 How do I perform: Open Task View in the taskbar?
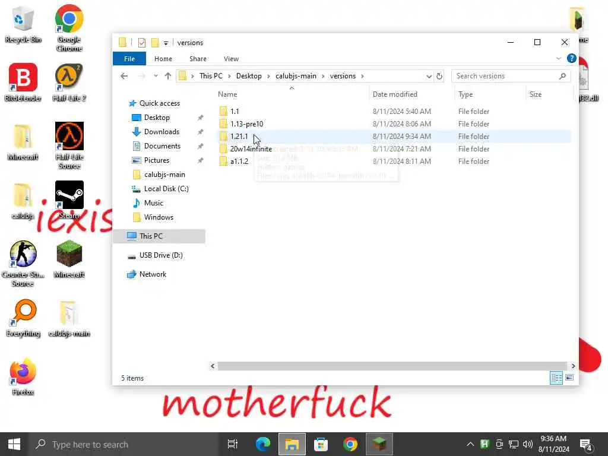(233, 444)
